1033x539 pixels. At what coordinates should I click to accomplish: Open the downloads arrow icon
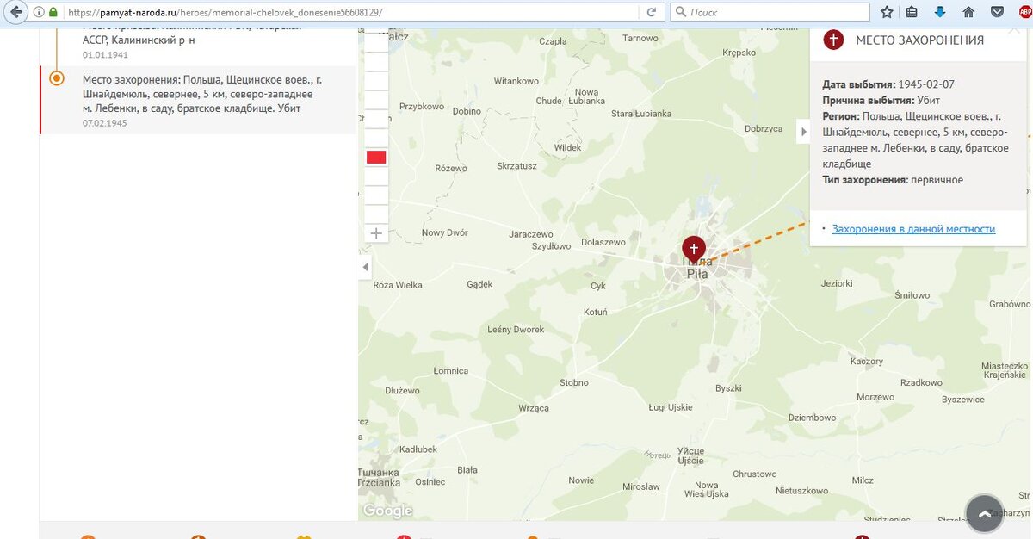click(x=940, y=12)
